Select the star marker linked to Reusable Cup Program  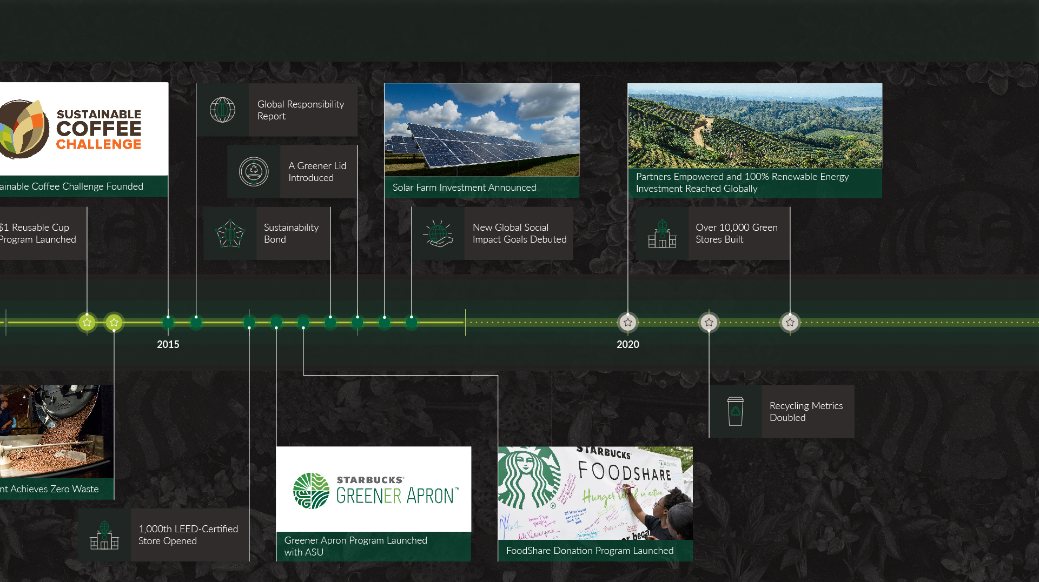(x=87, y=323)
